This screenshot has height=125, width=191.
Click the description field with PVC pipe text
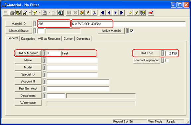(129, 24)
